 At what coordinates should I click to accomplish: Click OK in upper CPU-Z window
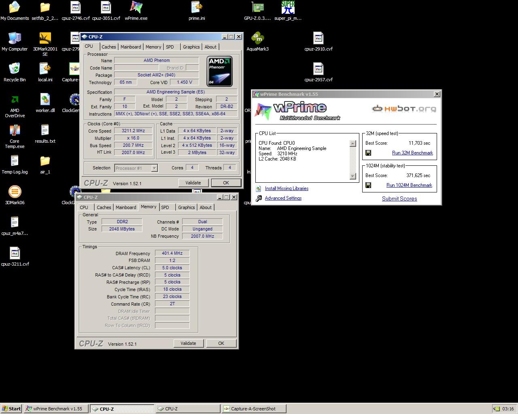pyautogui.click(x=226, y=183)
